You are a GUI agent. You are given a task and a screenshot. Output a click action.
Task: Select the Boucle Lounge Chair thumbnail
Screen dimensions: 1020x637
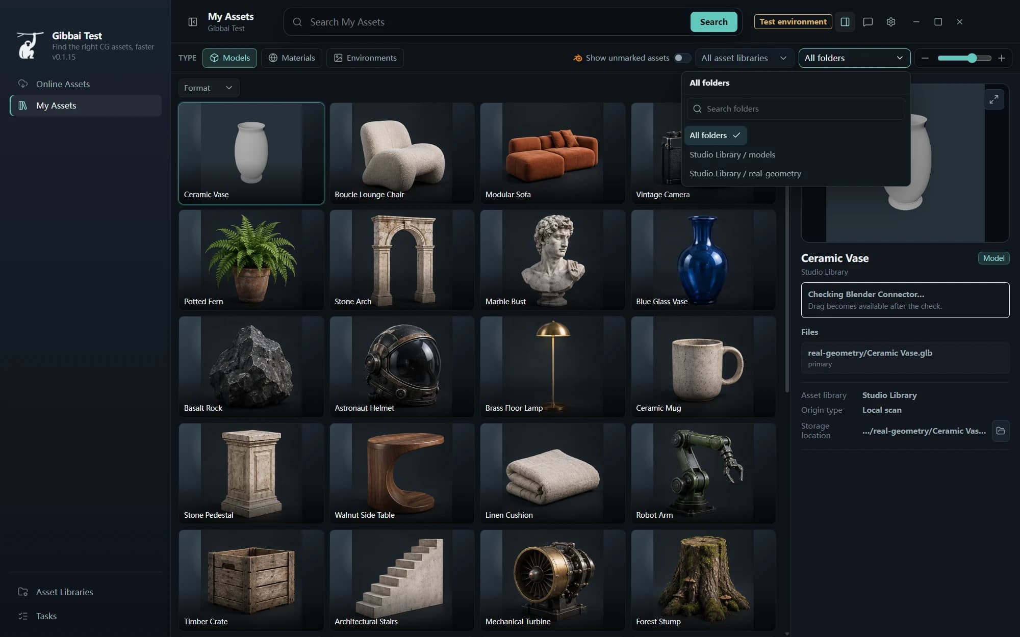(402, 153)
